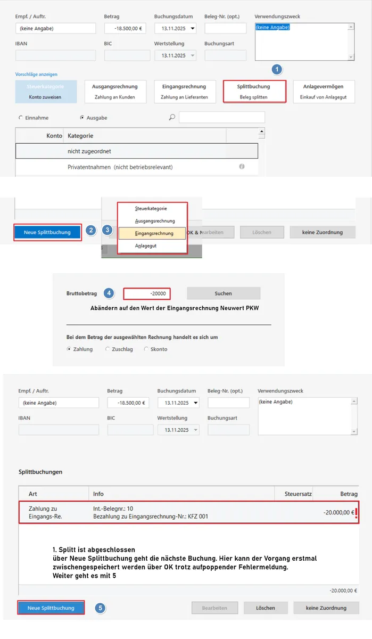Click blue step marker number 3
372x639 pixels.
pos(108,231)
